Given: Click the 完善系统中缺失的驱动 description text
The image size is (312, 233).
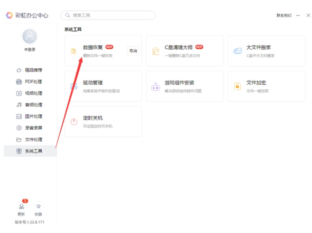Looking at the screenshot, I should coord(101,91).
